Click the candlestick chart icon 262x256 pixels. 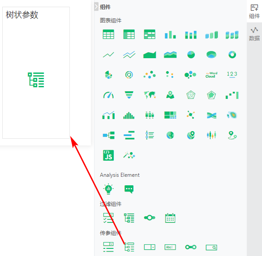click(211, 135)
